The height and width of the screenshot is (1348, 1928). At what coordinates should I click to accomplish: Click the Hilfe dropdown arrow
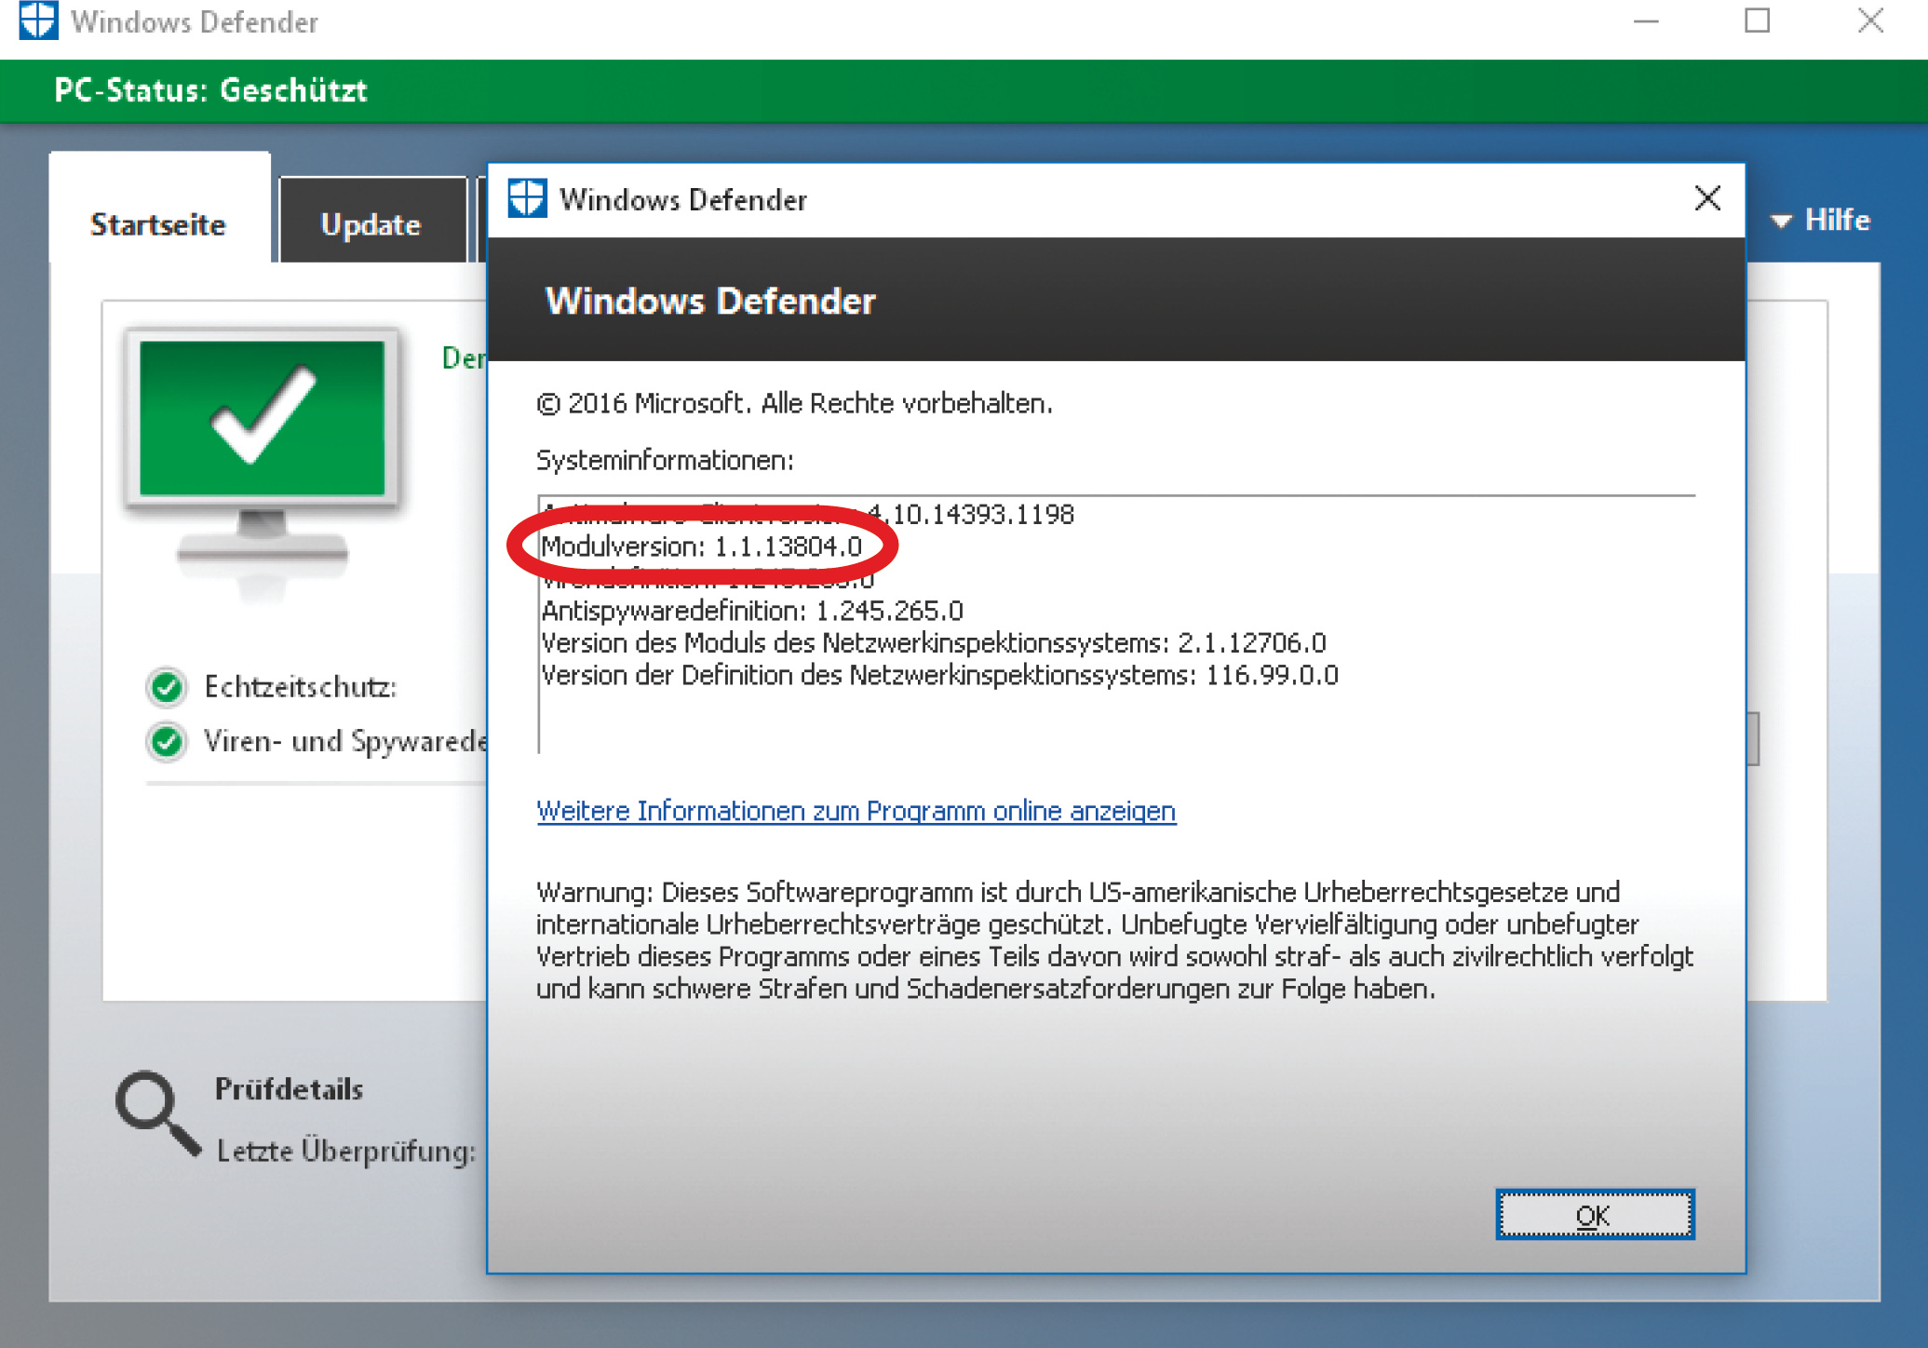click(1780, 222)
